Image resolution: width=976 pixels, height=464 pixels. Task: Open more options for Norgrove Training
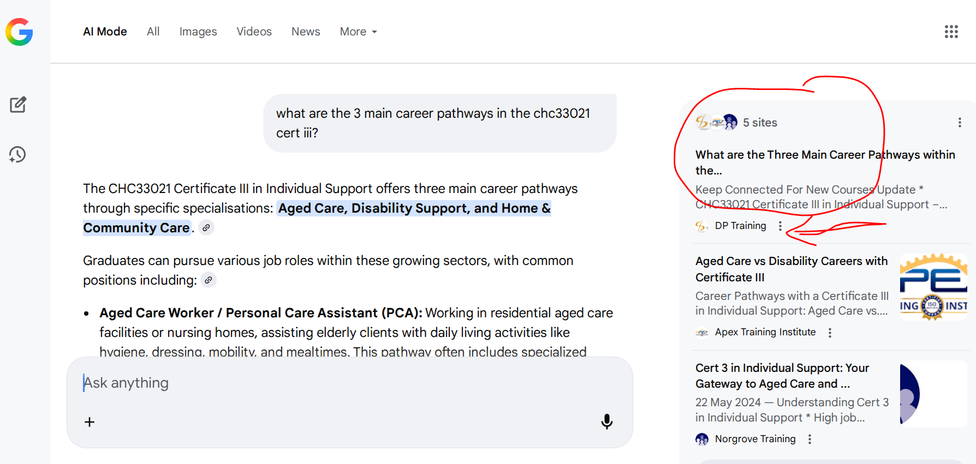coord(810,439)
